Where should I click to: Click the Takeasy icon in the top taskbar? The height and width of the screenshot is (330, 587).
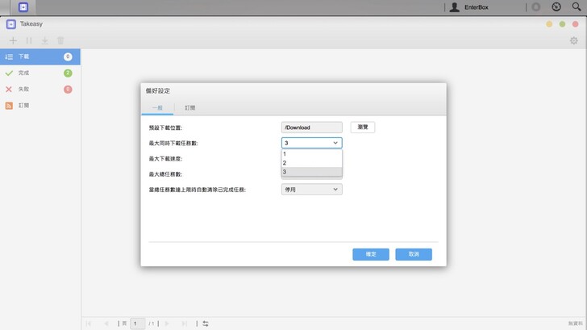pos(23,7)
